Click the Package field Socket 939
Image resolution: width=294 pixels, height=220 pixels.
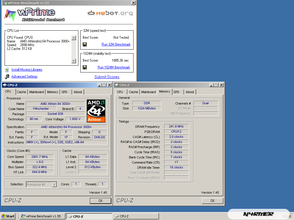pos(55,114)
